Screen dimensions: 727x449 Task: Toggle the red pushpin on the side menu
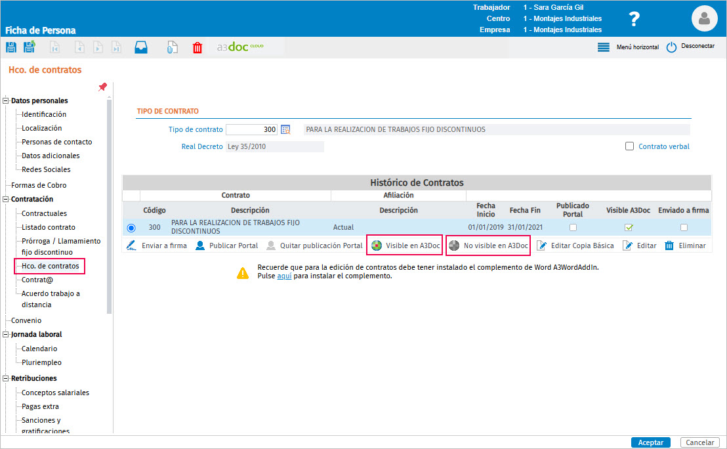click(103, 87)
